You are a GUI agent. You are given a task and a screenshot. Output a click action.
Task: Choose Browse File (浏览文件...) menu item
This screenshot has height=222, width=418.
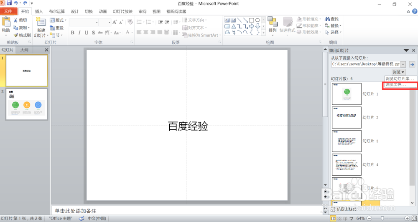pyautogui.click(x=400, y=85)
